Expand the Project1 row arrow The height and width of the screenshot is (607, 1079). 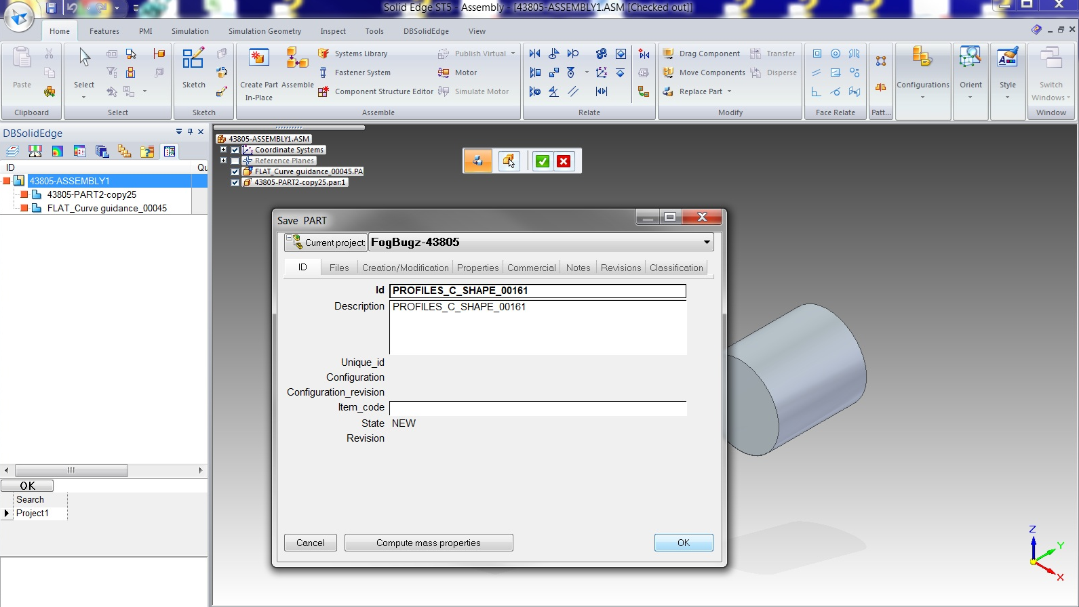[7, 514]
